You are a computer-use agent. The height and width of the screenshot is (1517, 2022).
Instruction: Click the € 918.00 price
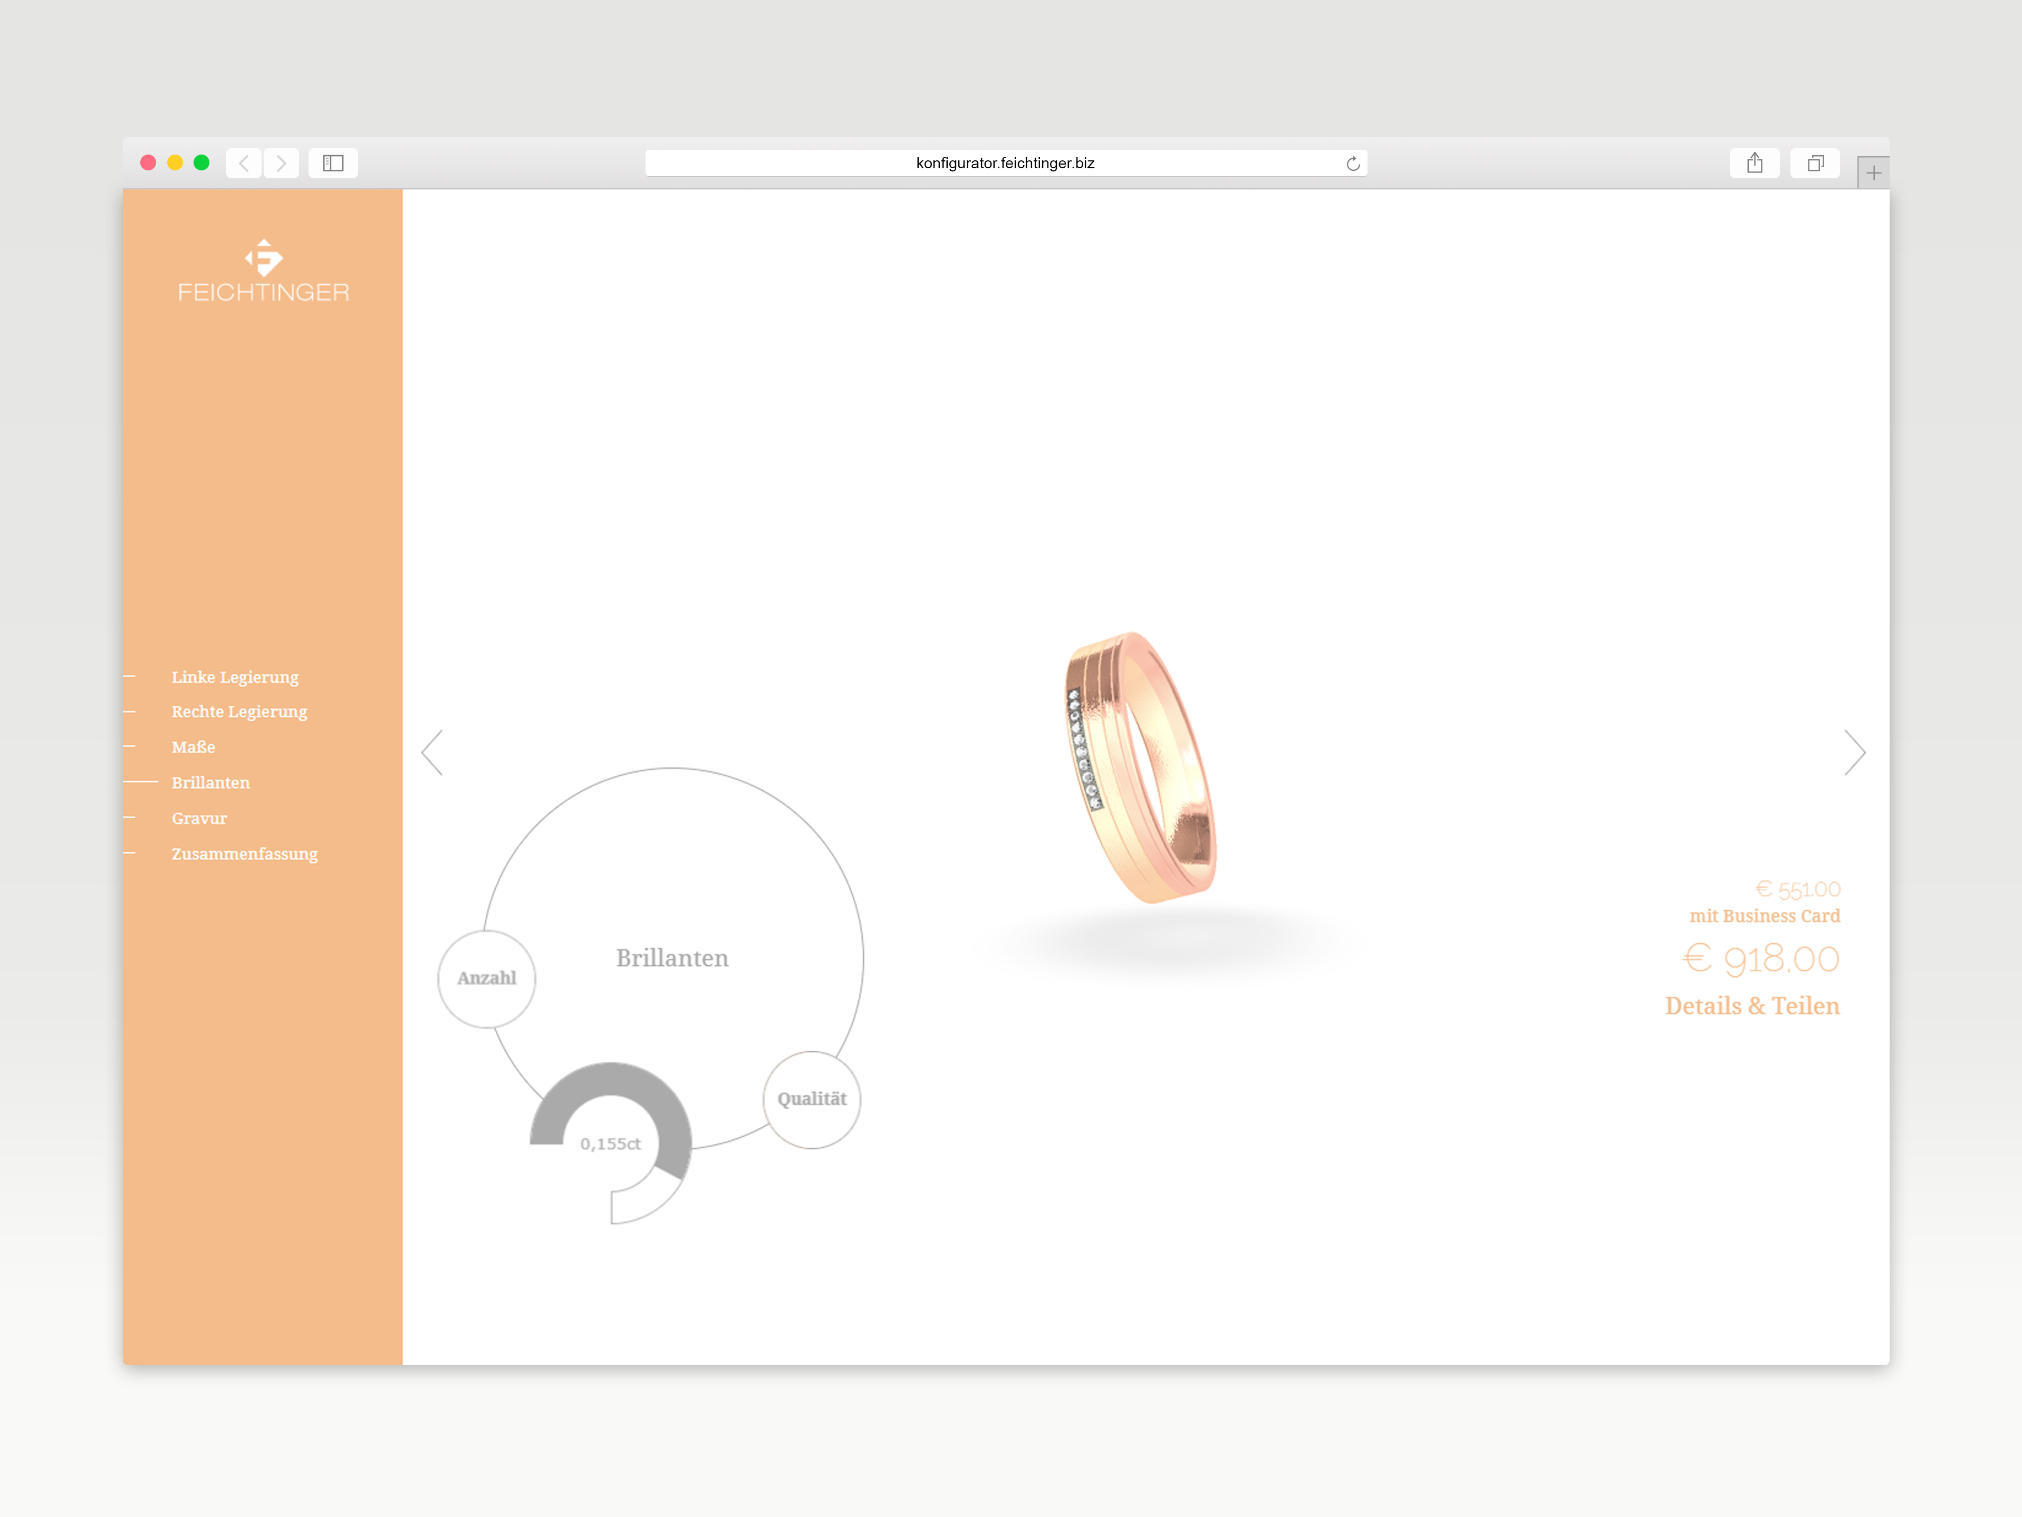tap(1760, 958)
